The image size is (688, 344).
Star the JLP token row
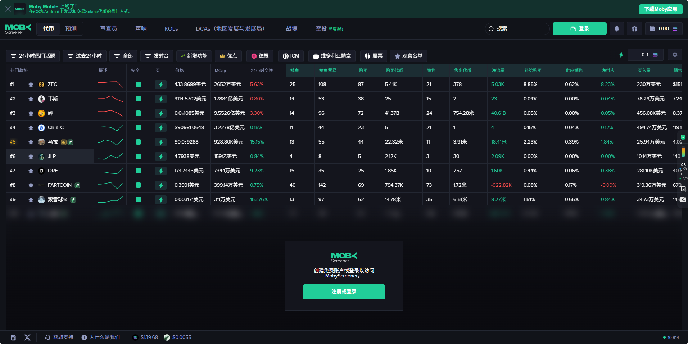(x=31, y=157)
